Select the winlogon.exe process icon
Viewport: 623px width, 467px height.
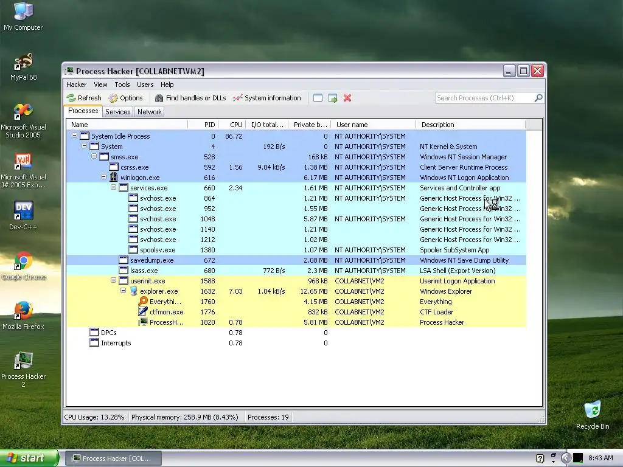click(x=114, y=177)
